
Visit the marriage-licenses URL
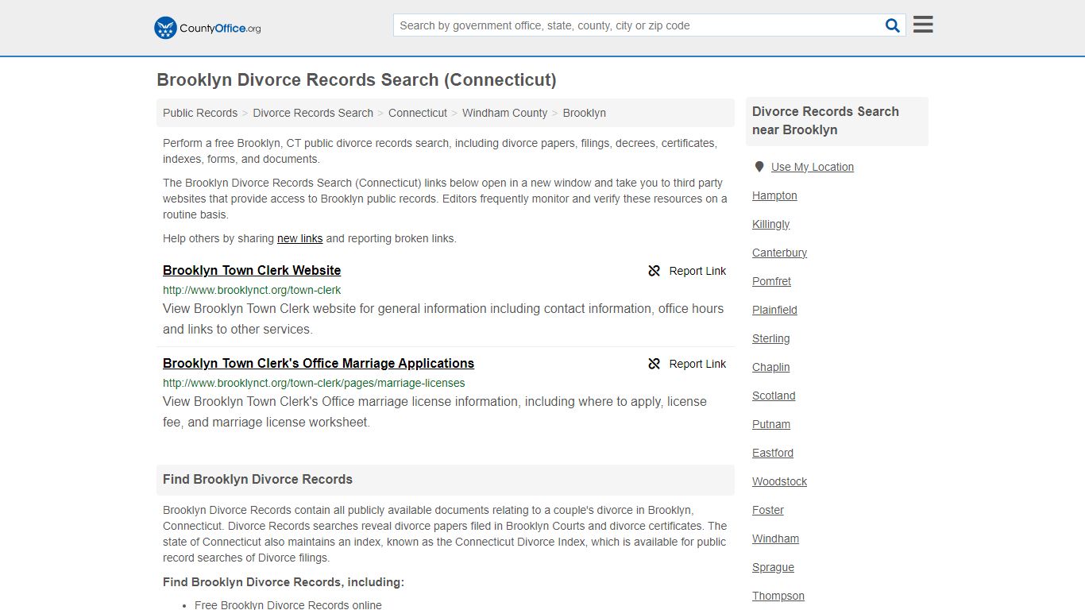click(x=314, y=383)
